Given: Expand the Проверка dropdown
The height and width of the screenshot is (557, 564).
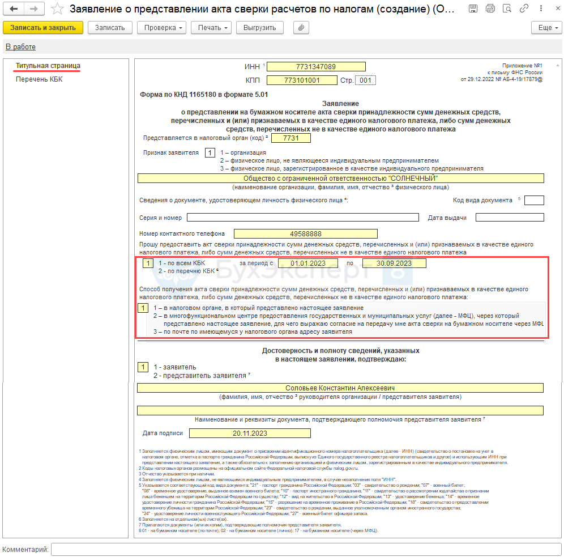Looking at the screenshot, I should 164,28.
